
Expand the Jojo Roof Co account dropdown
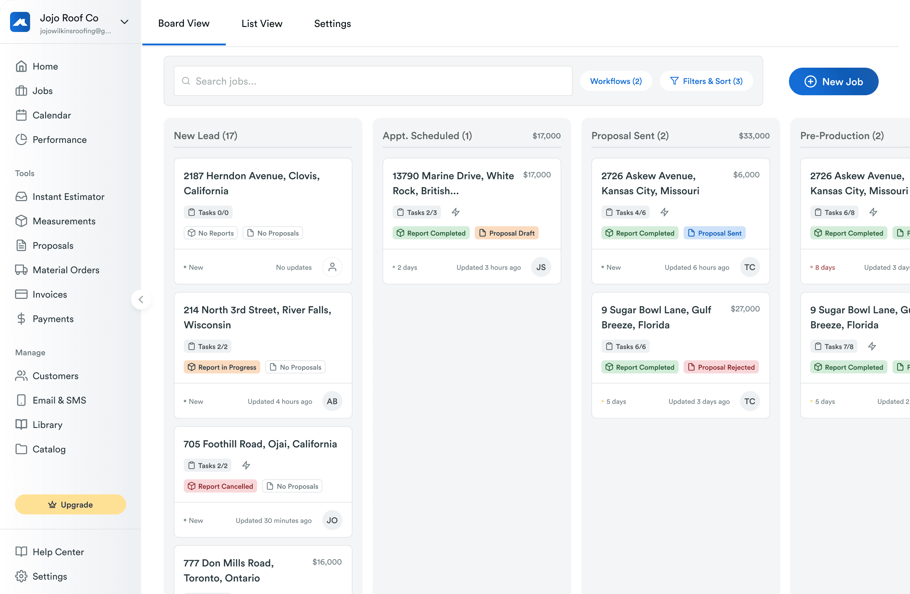tap(124, 22)
